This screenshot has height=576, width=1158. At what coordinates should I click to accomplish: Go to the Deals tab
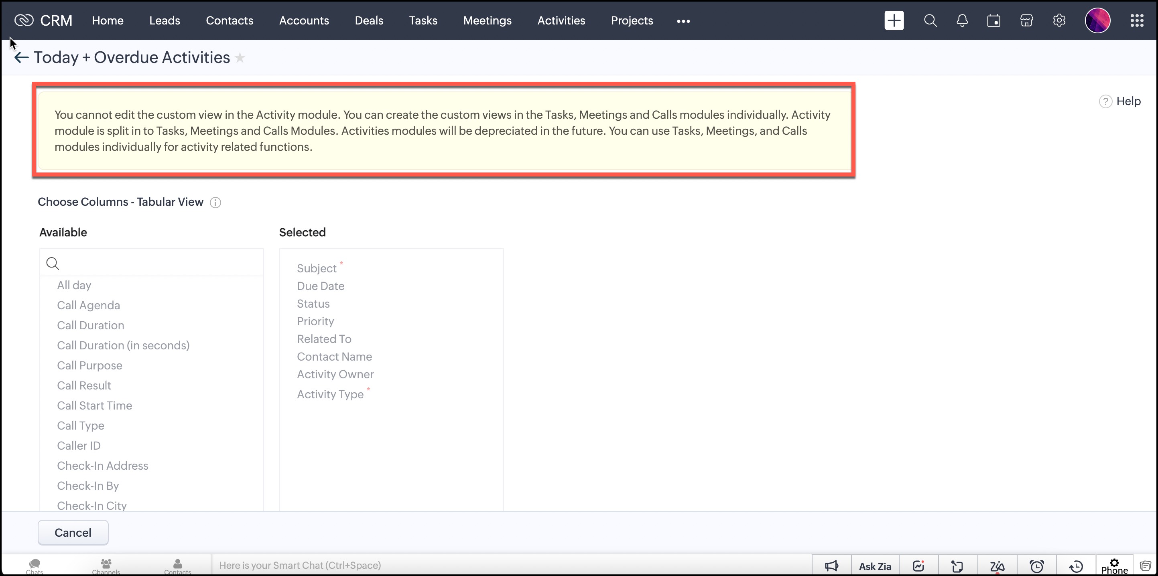point(369,21)
